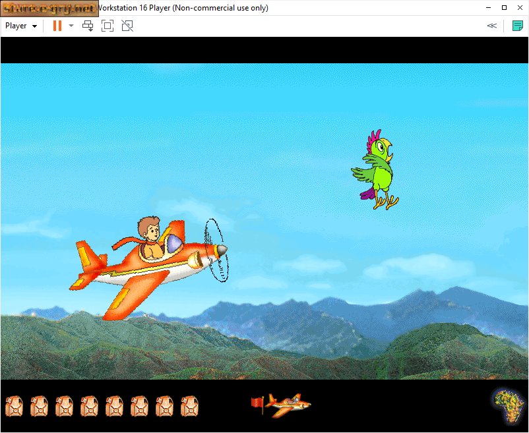The image size is (529, 433).
Task: Click the green parrot in the sky
Action: [x=375, y=169]
